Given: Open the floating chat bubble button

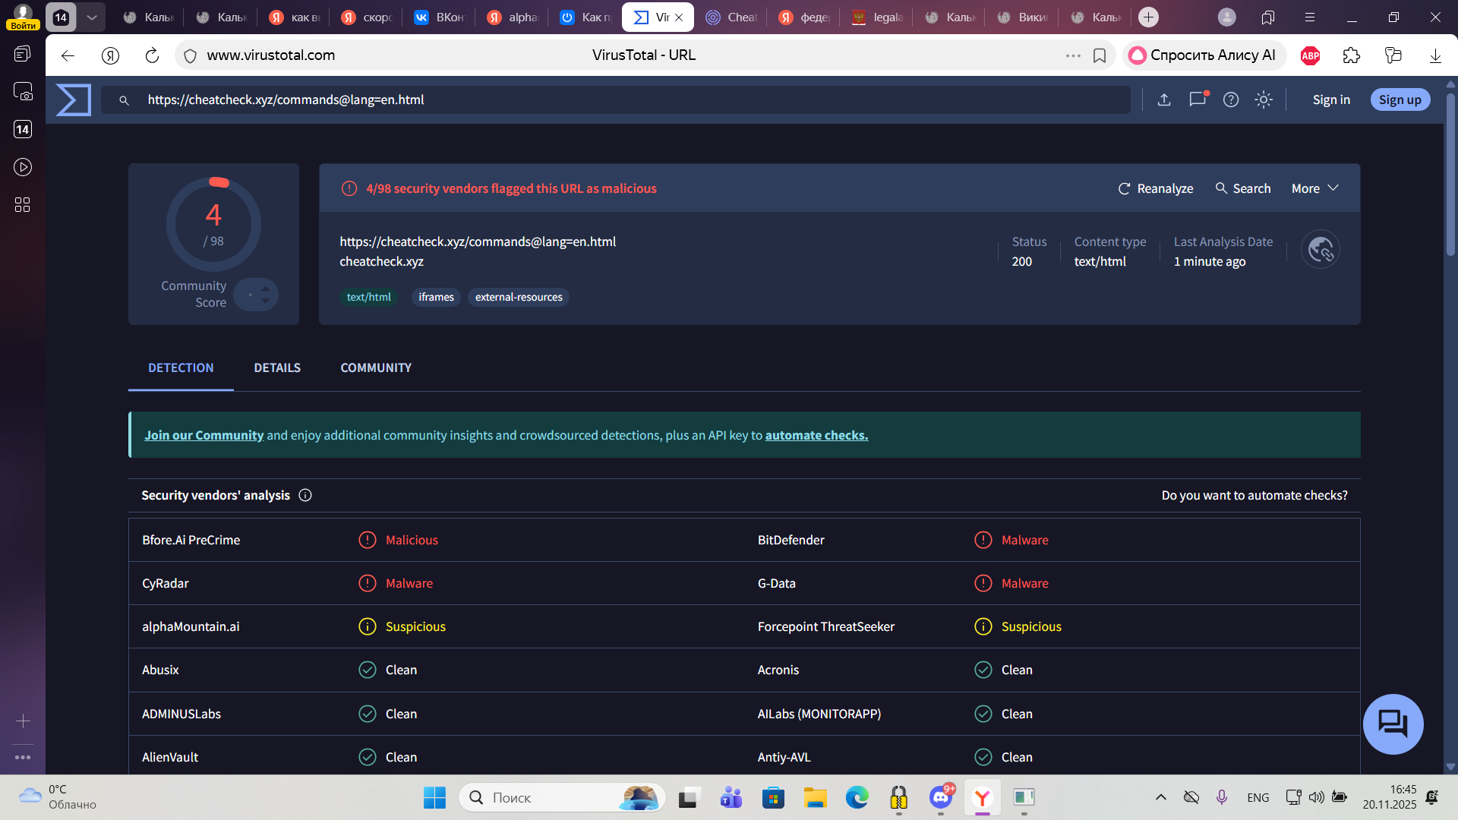Looking at the screenshot, I should [x=1393, y=724].
